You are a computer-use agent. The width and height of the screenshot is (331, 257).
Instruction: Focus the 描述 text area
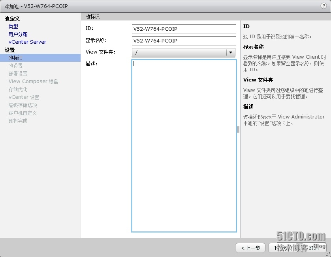(x=184, y=146)
